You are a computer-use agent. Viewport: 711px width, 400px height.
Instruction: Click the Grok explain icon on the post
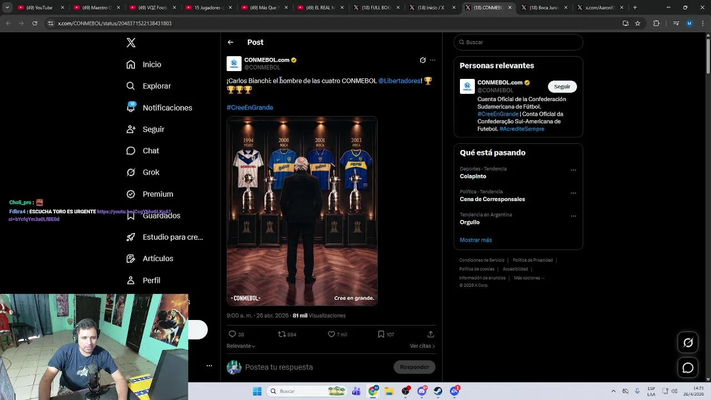(423, 60)
